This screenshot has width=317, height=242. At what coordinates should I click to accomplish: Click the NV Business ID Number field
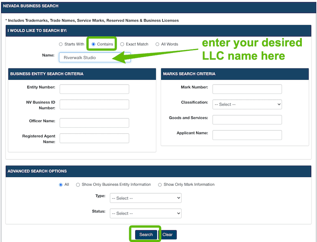click(x=94, y=104)
